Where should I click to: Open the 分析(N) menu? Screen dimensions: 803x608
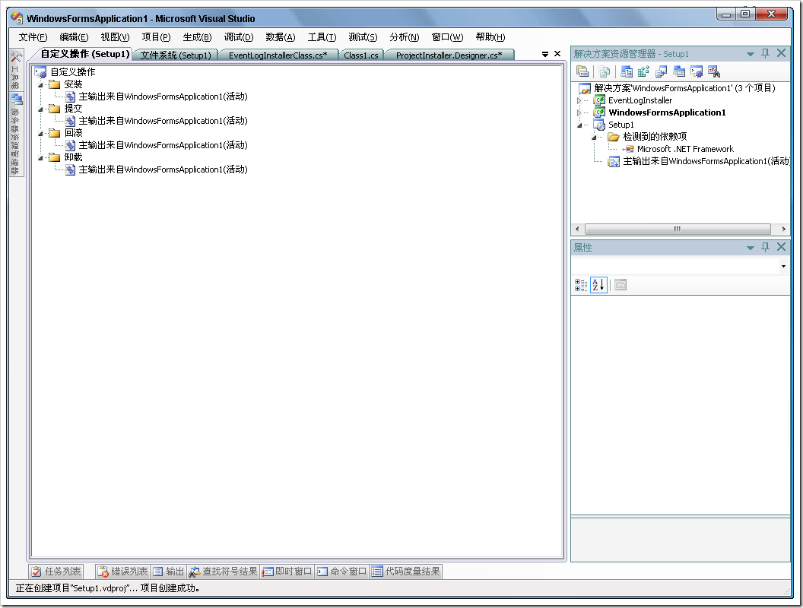tap(404, 36)
